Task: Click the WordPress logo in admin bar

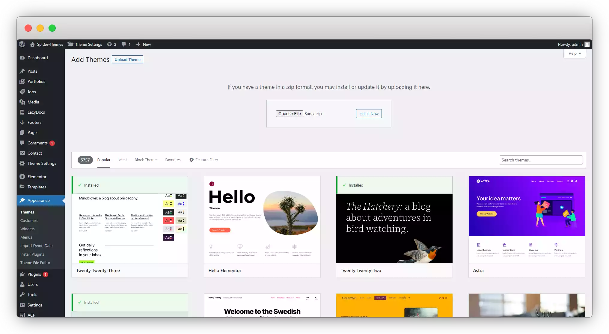Action: [x=22, y=44]
